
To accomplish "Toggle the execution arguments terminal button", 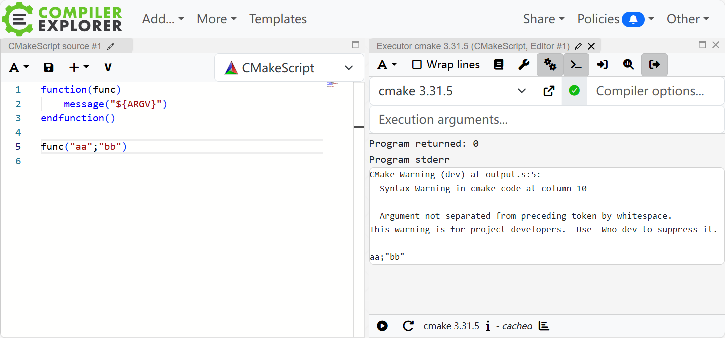I will pyautogui.click(x=576, y=65).
